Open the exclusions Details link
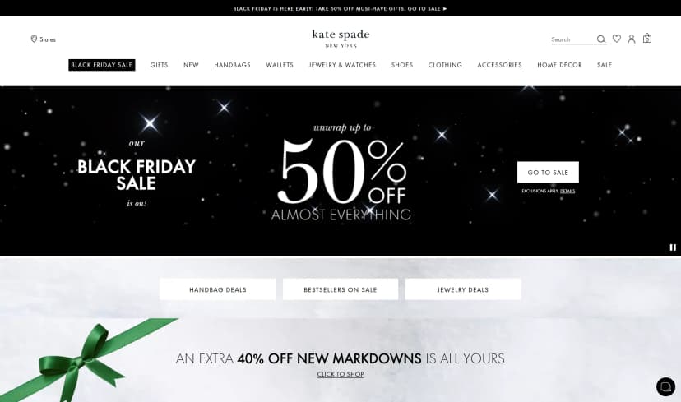Image resolution: width=681 pixels, height=402 pixels. point(567,191)
